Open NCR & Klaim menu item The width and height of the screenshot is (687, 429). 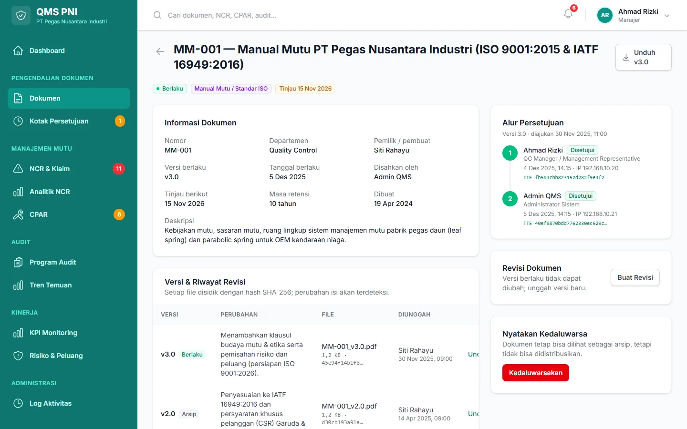point(69,169)
